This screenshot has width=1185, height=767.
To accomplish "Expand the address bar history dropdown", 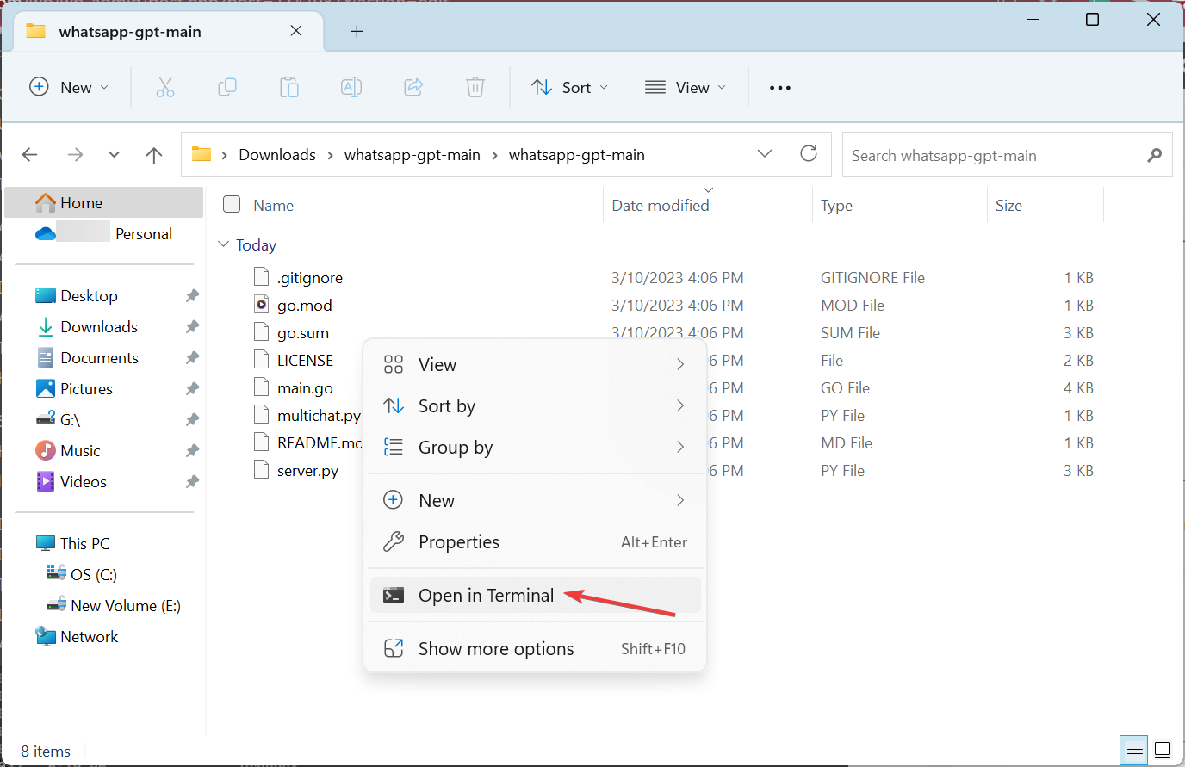I will (x=764, y=154).
